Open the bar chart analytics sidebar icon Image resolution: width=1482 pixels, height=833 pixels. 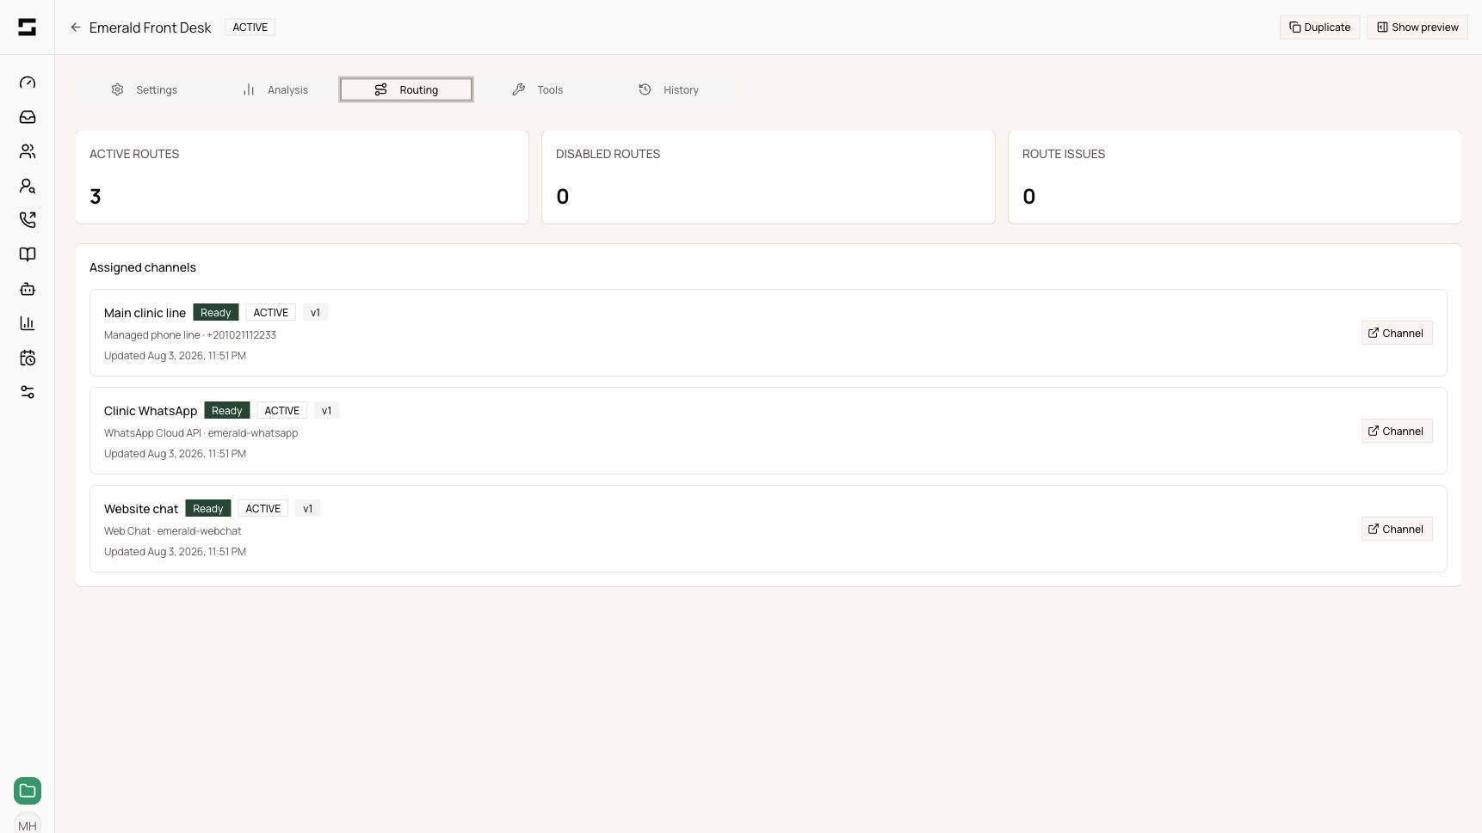pos(28,323)
